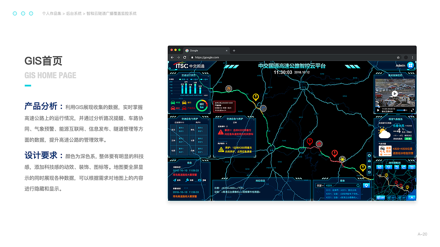This screenshot has height=247, width=440.
Task: Click the 松原 cell in the emergency grid
Action: 173,151
